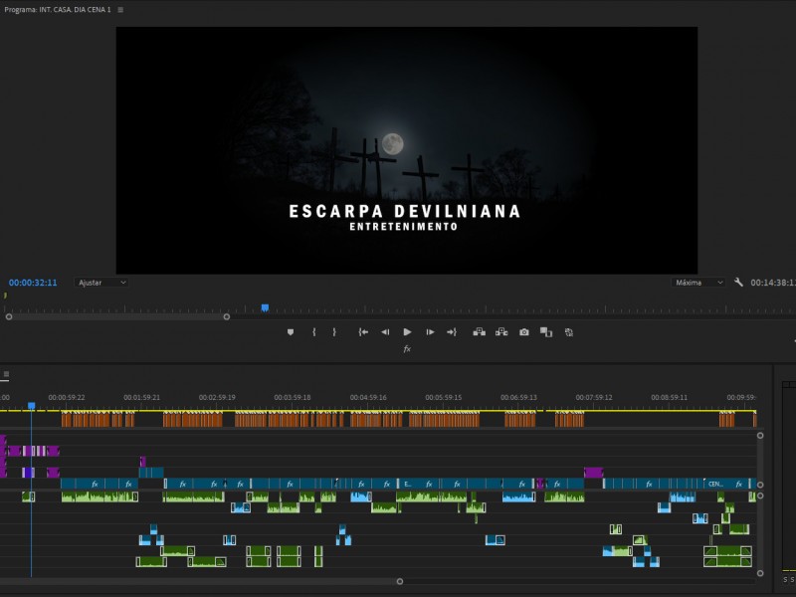This screenshot has width=796, height=597.
Task: Go to the Out point
Action: pos(453,332)
